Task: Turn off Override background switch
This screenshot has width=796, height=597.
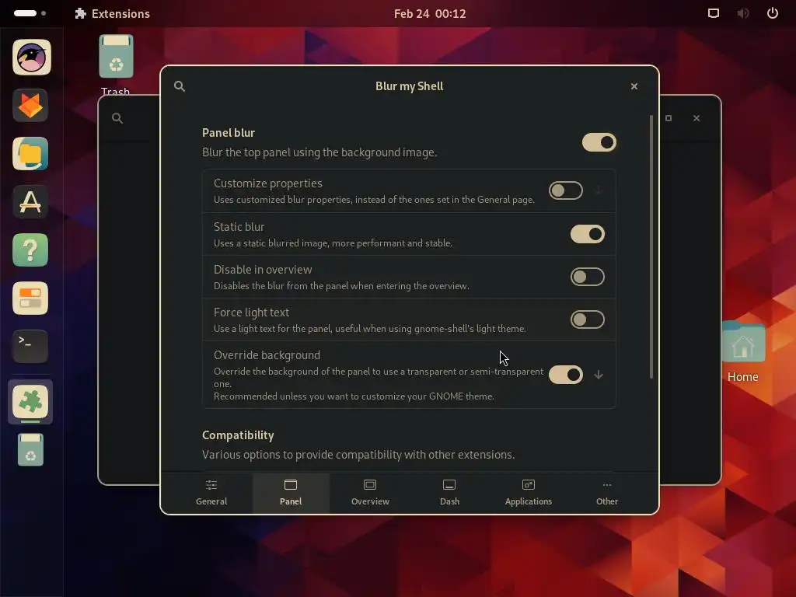Action: click(566, 375)
